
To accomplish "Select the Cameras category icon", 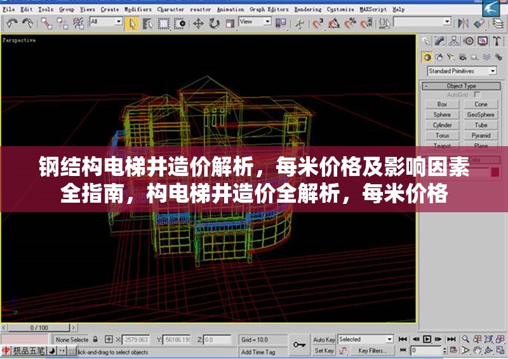I will tap(463, 57).
